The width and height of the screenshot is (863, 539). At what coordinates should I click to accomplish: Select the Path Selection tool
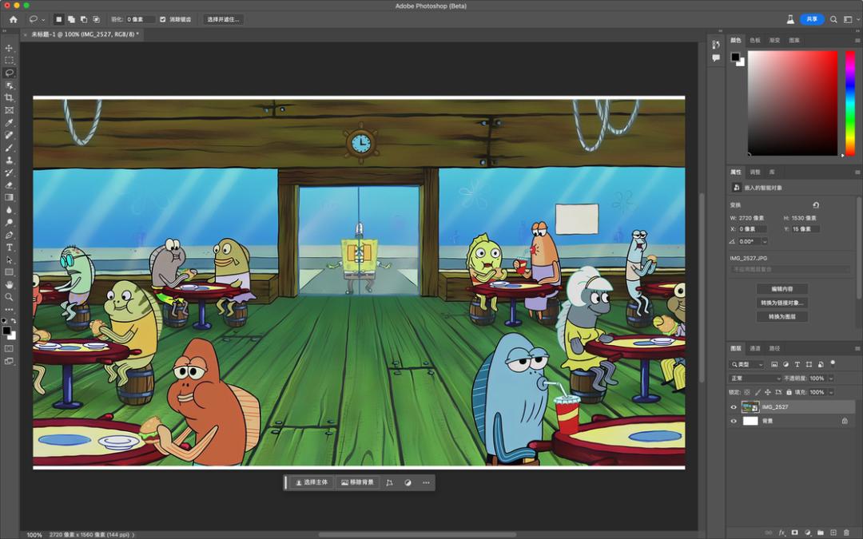click(10, 260)
